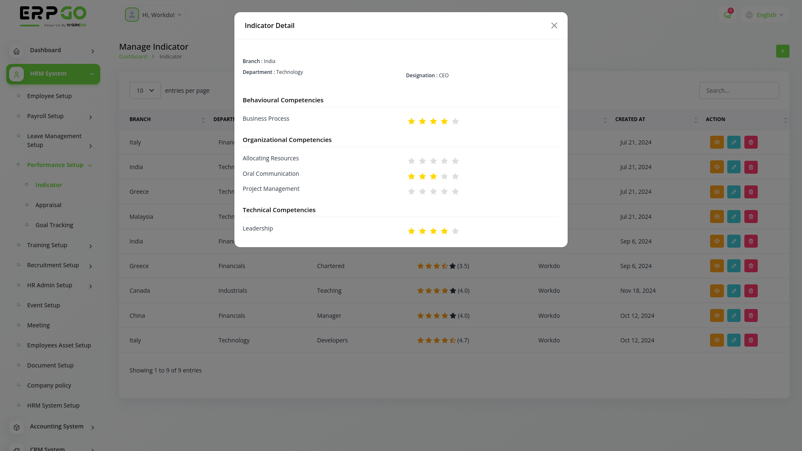
Task: Click the ERPGO logo
Action: (53, 16)
